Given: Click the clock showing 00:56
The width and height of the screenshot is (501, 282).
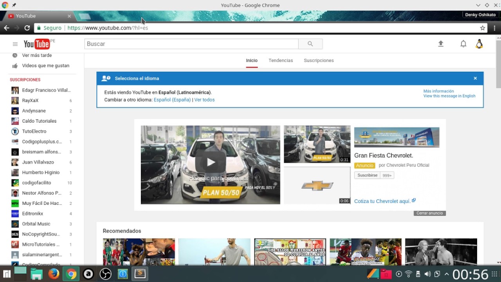Looking at the screenshot, I should coord(470,274).
